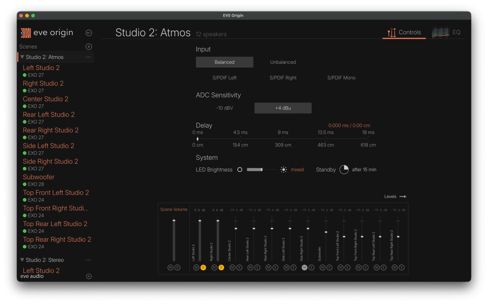Open Studio 2: Stereo more options menu

tap(88, 260)
